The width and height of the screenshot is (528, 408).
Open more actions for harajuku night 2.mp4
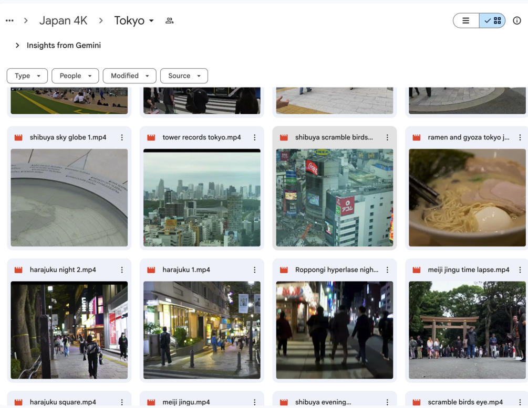click(x=122, y=270)
